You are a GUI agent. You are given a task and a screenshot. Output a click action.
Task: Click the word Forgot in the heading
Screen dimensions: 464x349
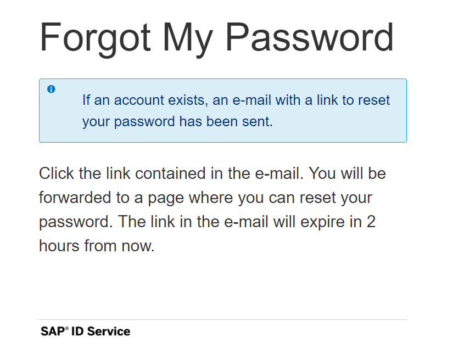coord(95,38)
